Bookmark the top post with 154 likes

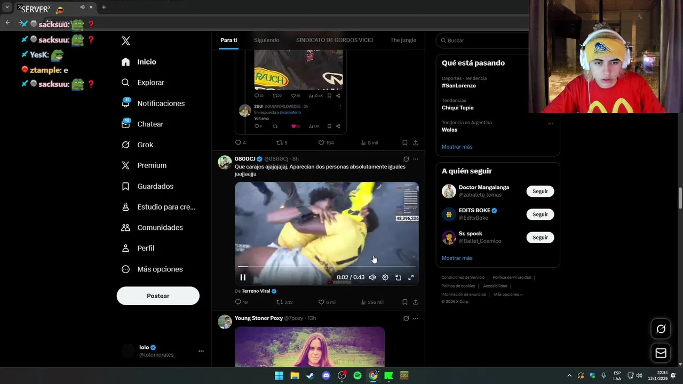(405, 143)
